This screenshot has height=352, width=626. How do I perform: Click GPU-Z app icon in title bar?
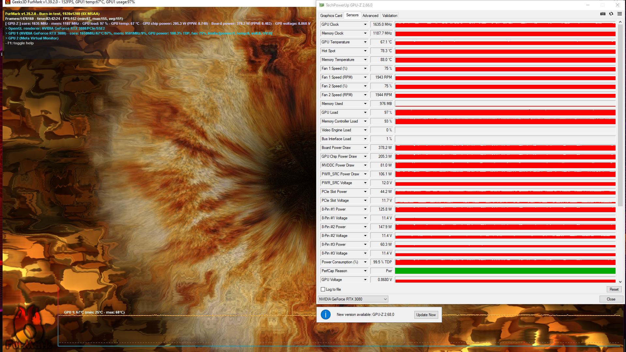321,5
